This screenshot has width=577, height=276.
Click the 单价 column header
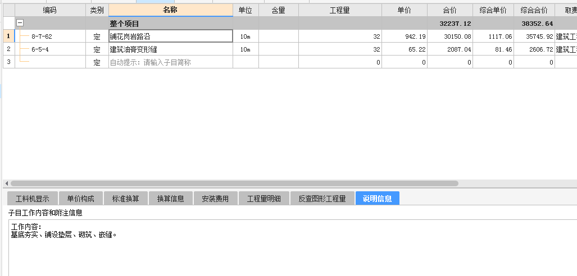click(x=405, y=10)
